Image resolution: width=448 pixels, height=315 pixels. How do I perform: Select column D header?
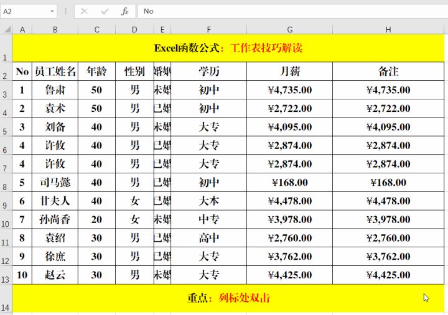134,30
